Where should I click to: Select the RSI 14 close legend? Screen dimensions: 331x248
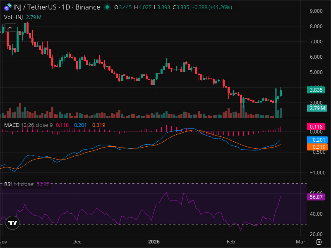pyautogui.click(x=19, y=184)
